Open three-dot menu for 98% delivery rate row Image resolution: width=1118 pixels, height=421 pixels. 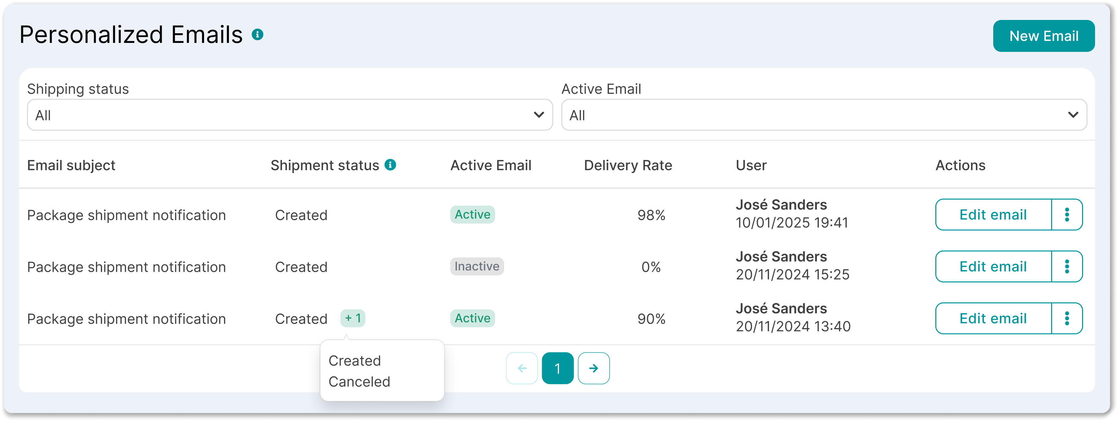[x=1067, y=214]
